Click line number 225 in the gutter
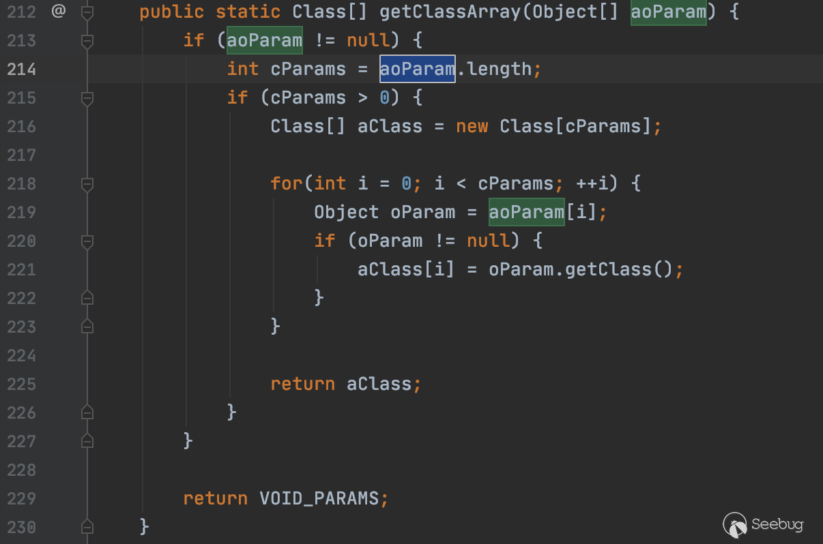The height and width of the screenshot is (544, 823). (20, 384)
